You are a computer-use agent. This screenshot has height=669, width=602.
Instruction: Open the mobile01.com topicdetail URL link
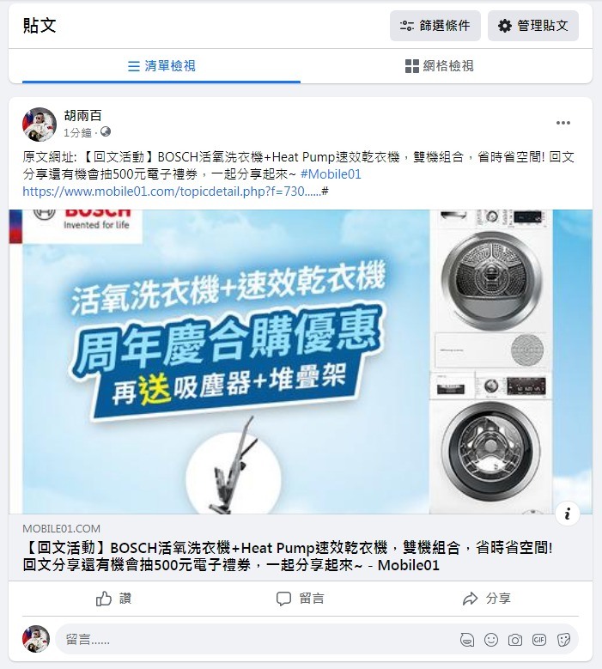(175, 192)
